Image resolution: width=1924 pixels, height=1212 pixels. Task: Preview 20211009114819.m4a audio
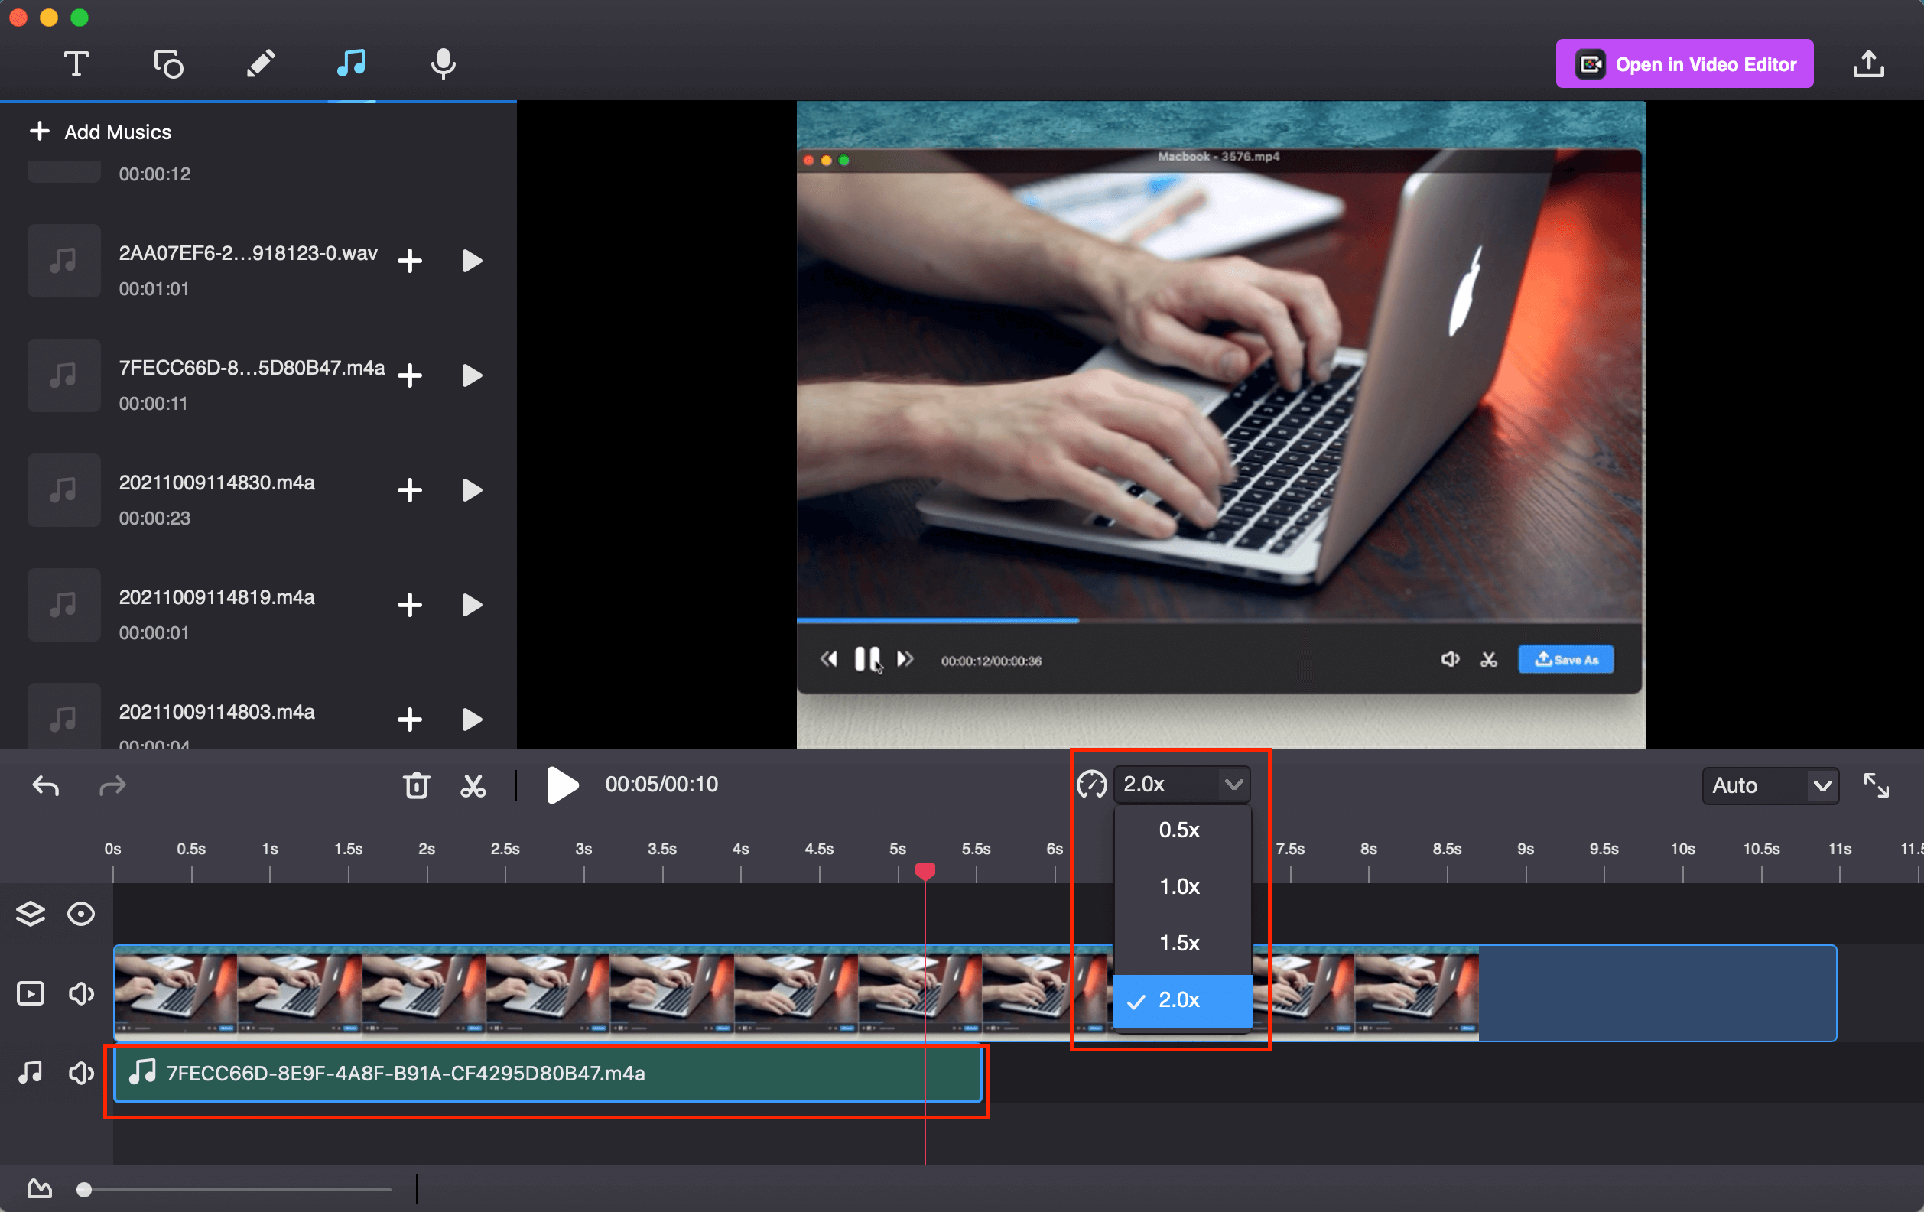click(x=471, y=605)
